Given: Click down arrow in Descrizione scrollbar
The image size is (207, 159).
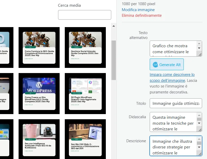Looking at the screenshot, I should pos(199,147).
